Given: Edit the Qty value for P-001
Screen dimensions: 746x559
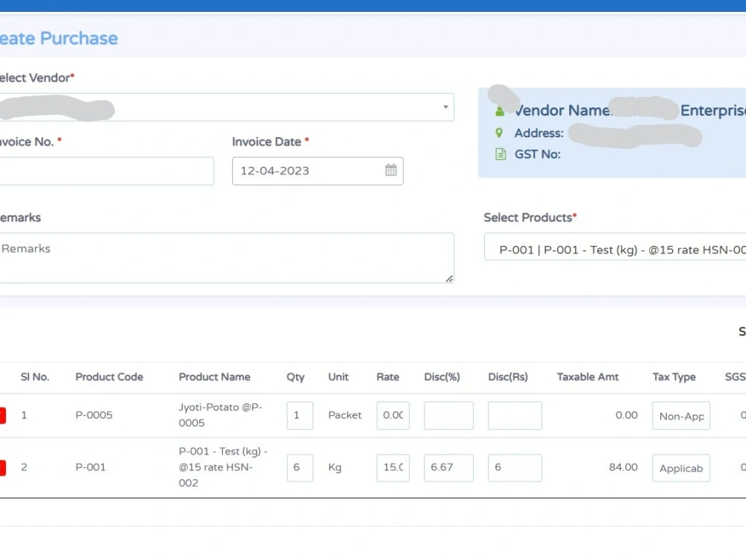Looking at the screenshot, I should [299, 467].
